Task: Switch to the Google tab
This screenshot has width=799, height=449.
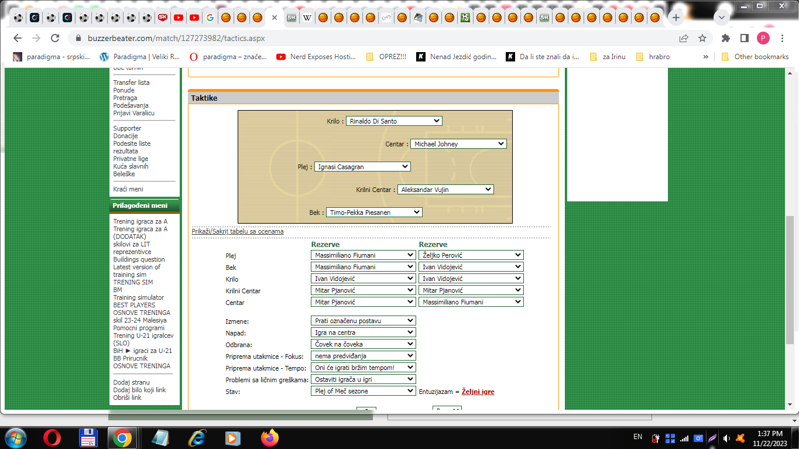Action: point(210,18)
